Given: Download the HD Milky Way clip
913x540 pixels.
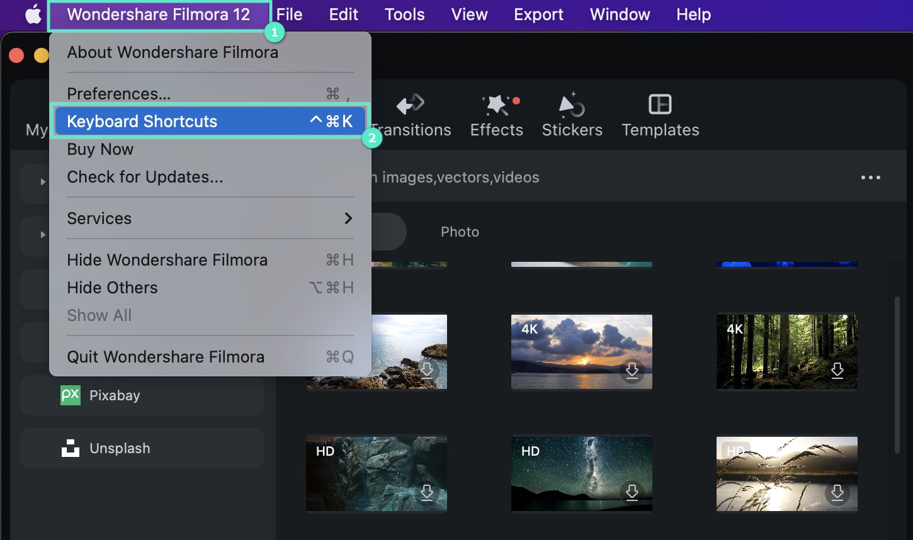Looking at the screenshot, I should point(632,492).
